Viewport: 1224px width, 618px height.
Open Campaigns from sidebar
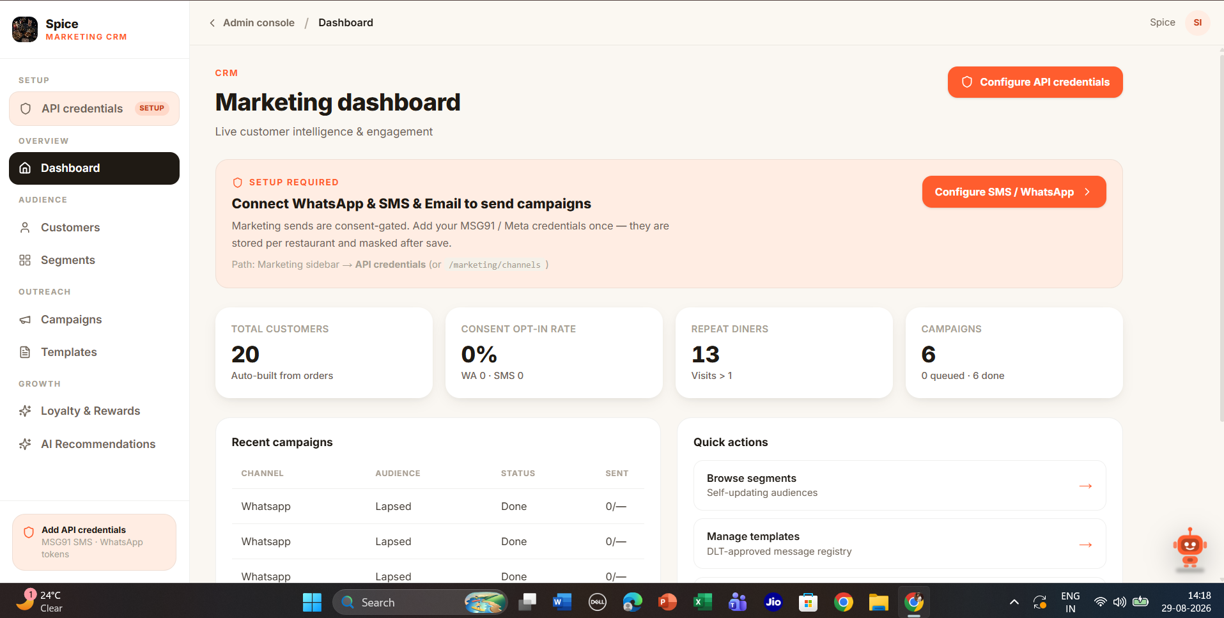click(x=94, y=320)
